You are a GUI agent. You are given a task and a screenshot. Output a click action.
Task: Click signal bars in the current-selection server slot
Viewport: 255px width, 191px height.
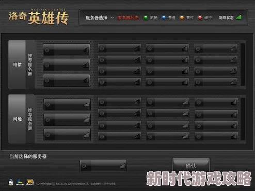pyautogui.click(x=123, y=166)
